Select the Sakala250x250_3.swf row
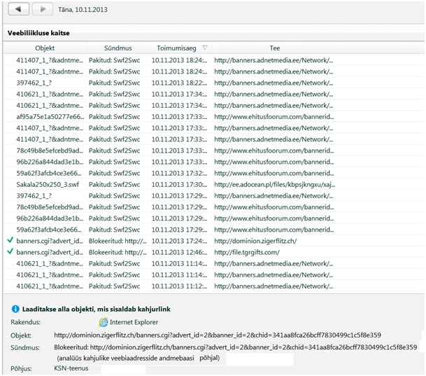This screenshot has height=376, width=426. coord(49,184)
